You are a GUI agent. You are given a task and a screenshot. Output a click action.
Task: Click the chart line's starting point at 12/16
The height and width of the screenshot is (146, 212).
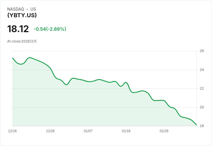(13, 58)
